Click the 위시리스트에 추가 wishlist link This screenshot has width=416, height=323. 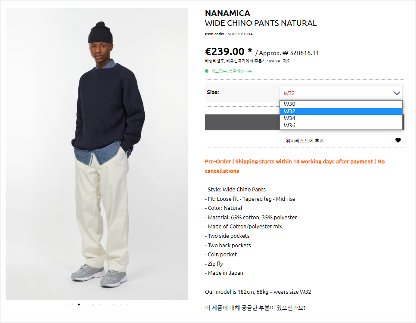pyautogui.click(x=304, y=141)
